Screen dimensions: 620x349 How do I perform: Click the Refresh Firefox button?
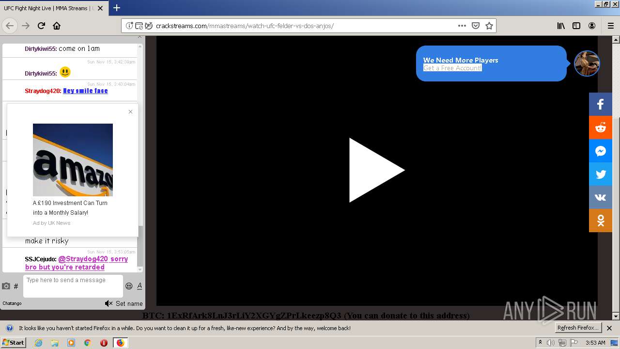578,328
